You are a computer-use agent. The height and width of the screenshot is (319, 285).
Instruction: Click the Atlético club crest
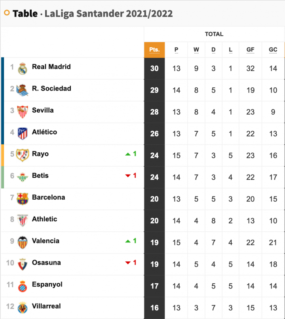coord(22,134)
